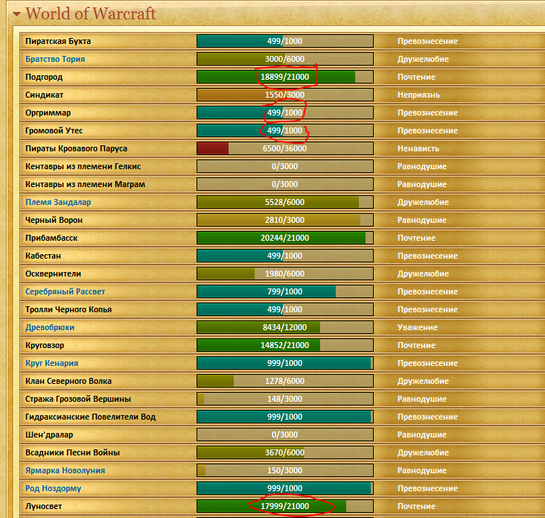Open the Племя Зандалар faction link
Image resolution: width=545 pixels, height=518 pixels.
pyautogui.click(x=58, y=202)
